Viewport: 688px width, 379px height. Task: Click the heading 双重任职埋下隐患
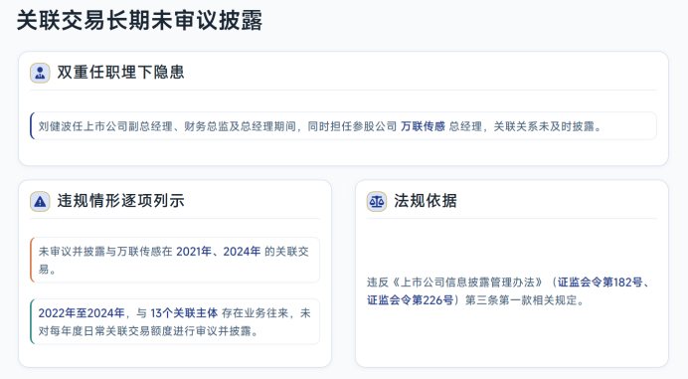click(120, 73)
